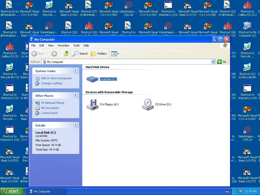
Task: Click the Add or remove programs link
Action: pos(56,78)
